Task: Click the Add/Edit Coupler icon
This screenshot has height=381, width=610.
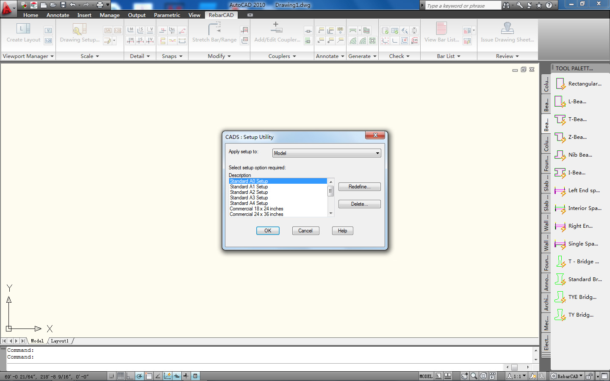Action: click(276, 28)
